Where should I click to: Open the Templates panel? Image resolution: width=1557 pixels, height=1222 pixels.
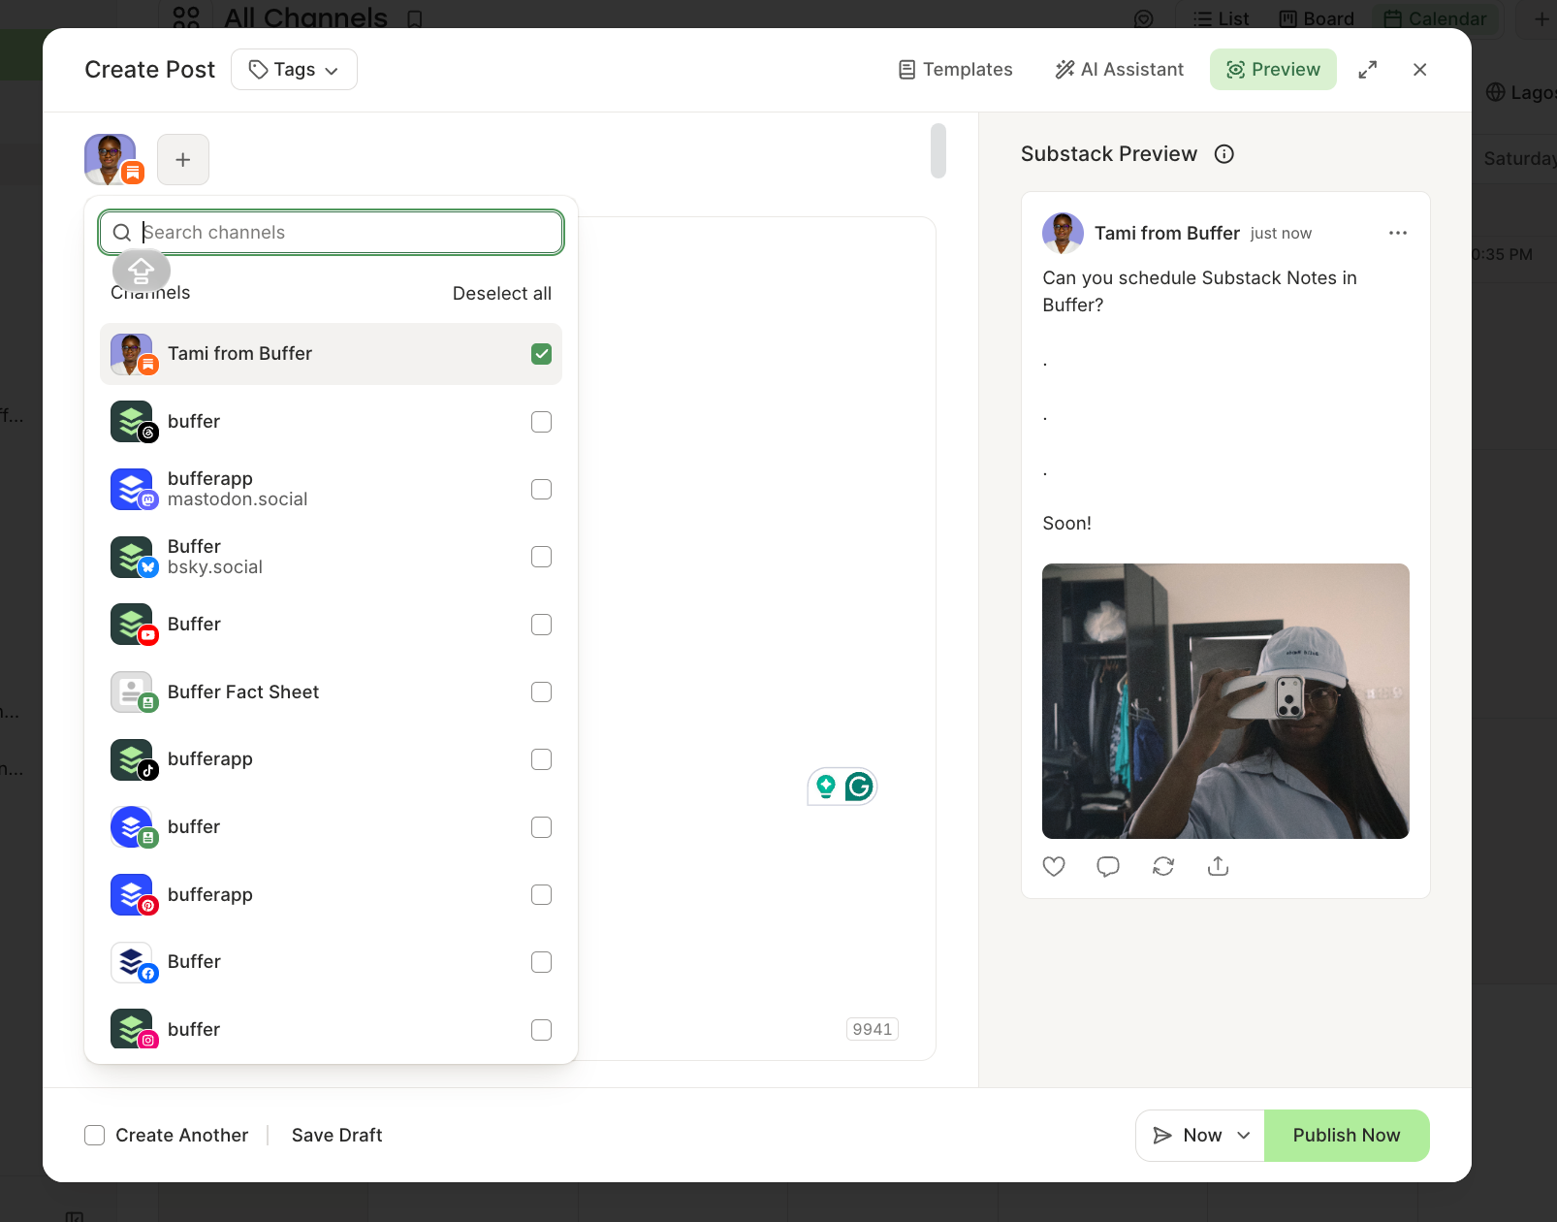956,70
